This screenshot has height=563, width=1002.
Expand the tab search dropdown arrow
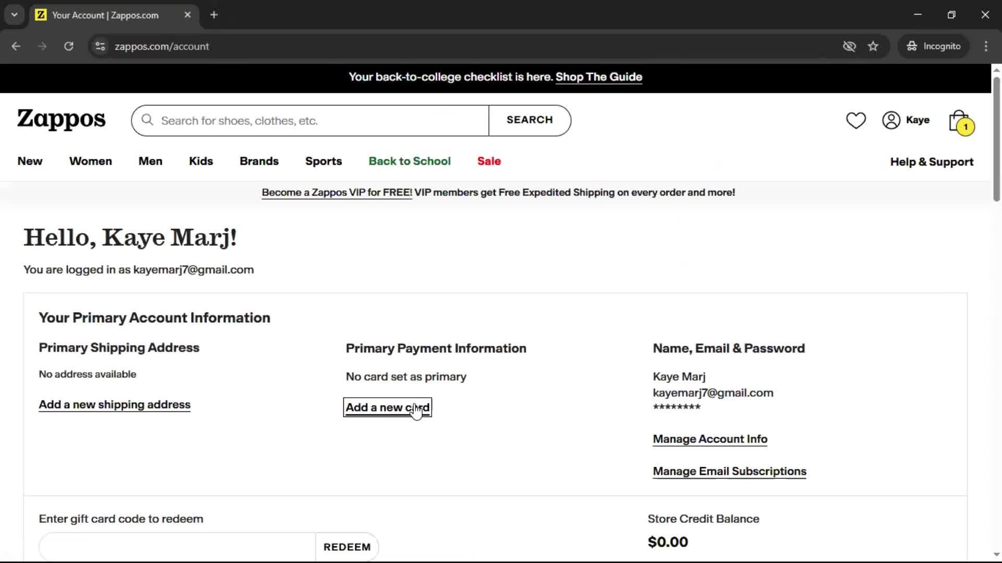coord(15,15)
